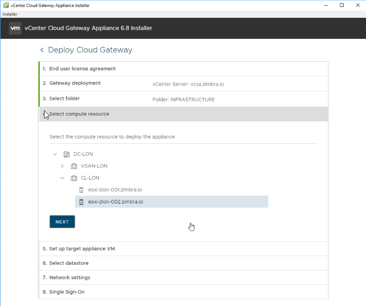
Task: Click the VSAN-LON cluster icon
Action: [74, 166]
